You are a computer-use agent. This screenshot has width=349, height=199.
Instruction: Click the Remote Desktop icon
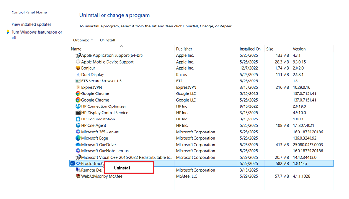coord(78,170)
